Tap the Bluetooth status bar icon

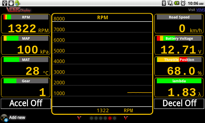[164, 3]
